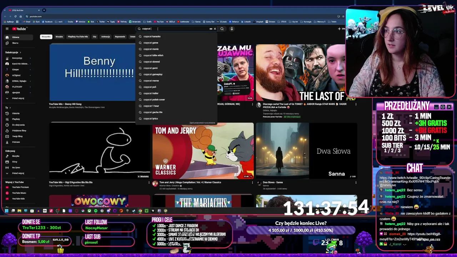Select the 'Muzyka' filter chip
This screenshot has height=257, width=457.
pyautogui.click(x=59, y=37)
